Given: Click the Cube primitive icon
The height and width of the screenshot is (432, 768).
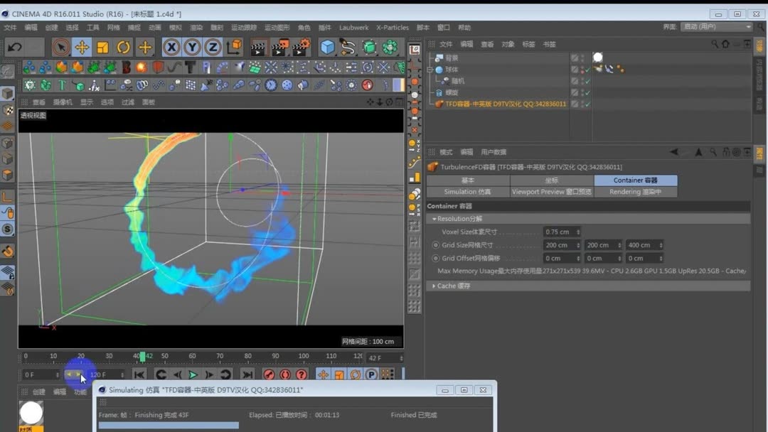Looking at the screenshot, I should [329, 47].
